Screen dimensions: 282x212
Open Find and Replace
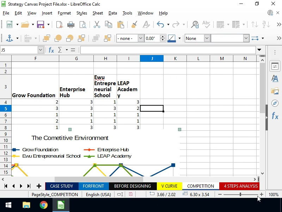[x=195, y=24]
